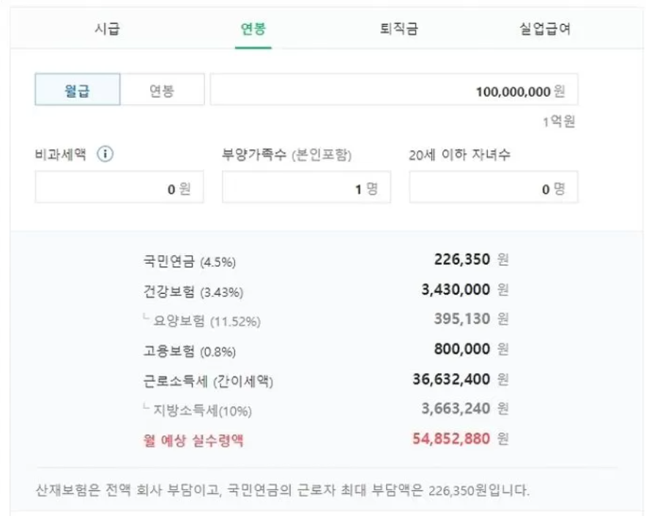Click the 근로소득세 amount 36,632,400
This screenshot has height=516, width=646.
click(452, 380)
